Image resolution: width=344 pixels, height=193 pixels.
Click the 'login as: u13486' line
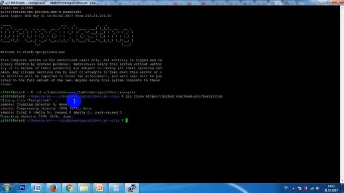point(17,8)
